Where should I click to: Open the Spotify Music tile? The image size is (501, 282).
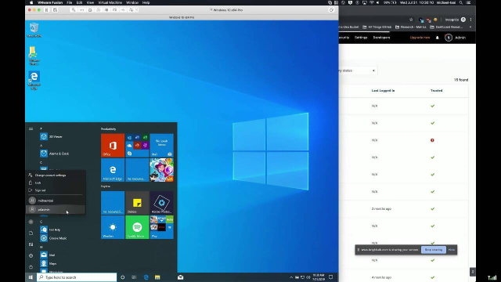click(x=137, y=227)
